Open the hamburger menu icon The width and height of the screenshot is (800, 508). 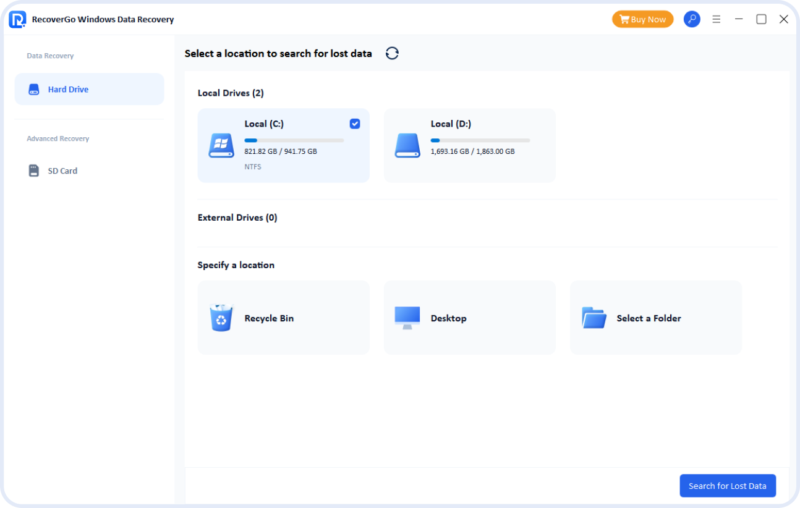(717, 19)
